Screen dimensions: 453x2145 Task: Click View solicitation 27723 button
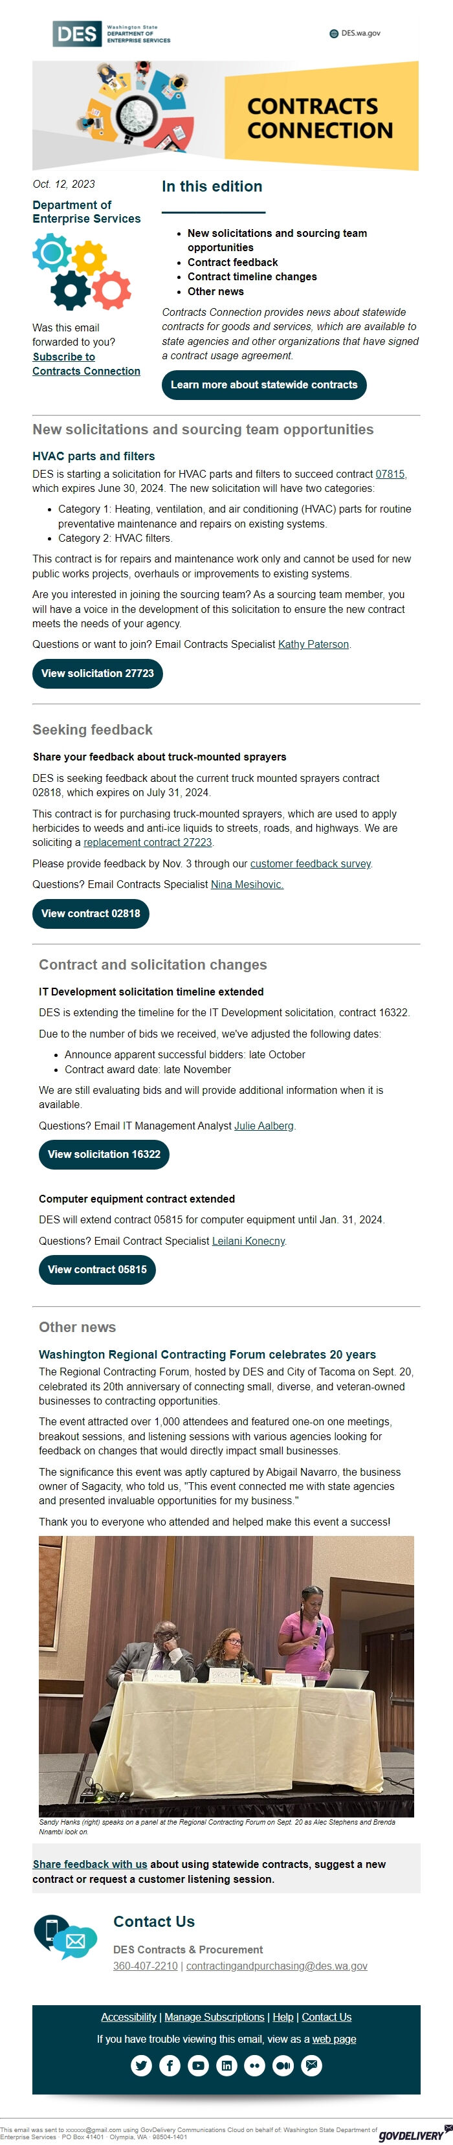[x=98, y=672]
